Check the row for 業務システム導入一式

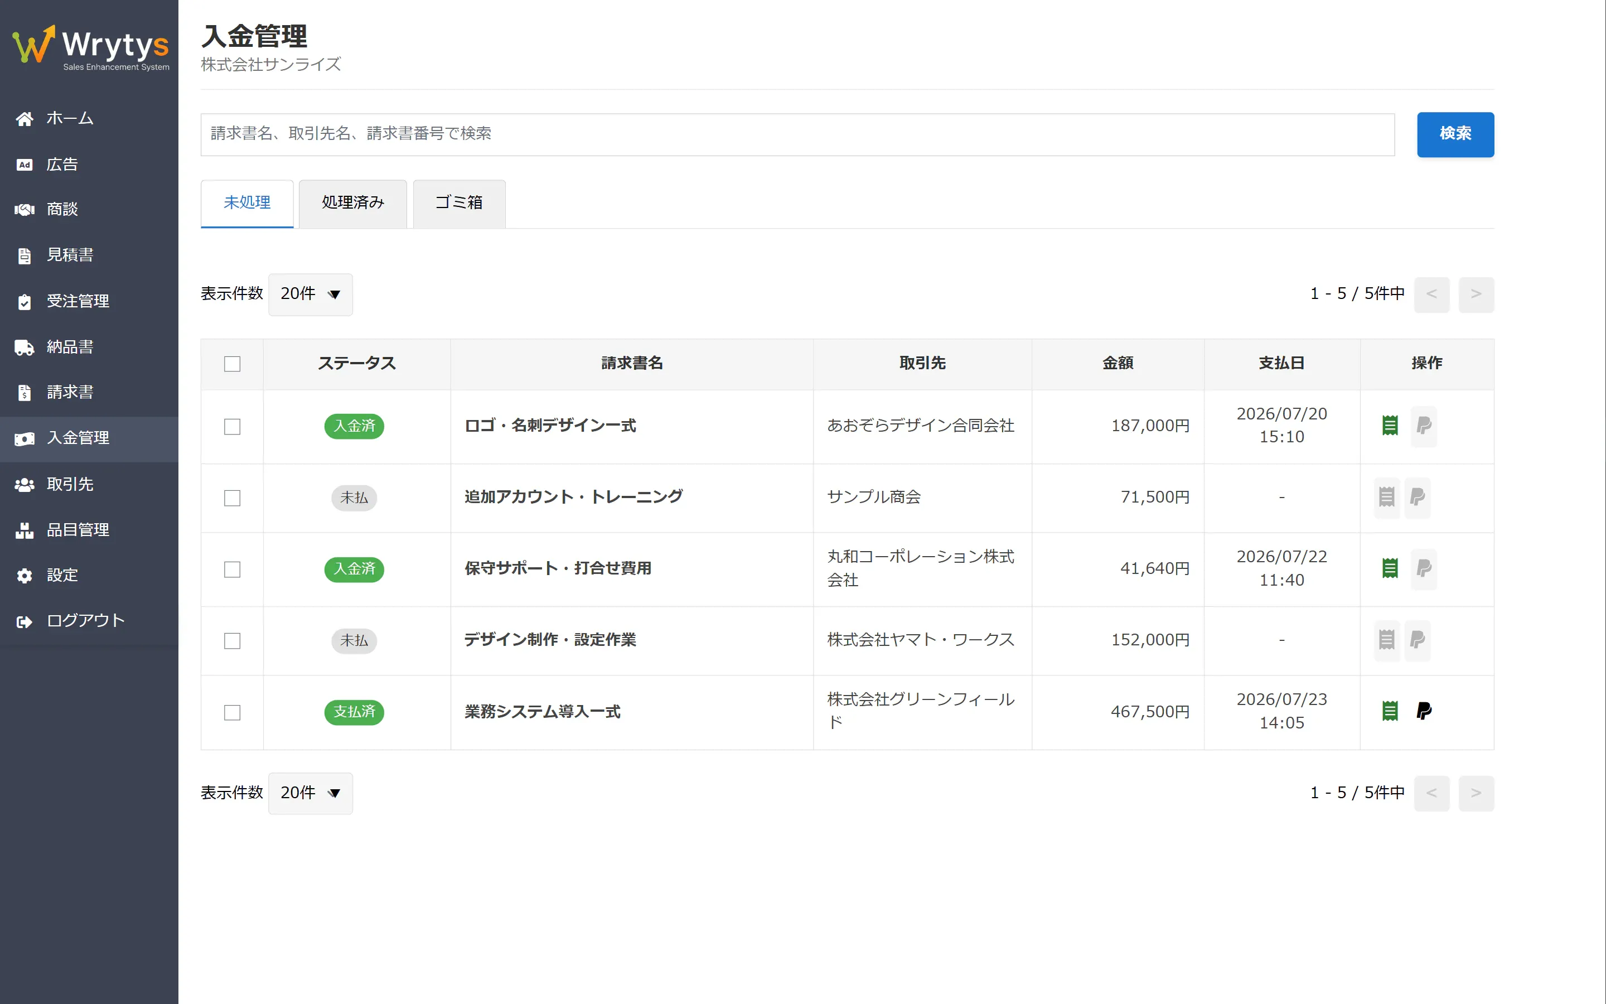coord(233,712)
